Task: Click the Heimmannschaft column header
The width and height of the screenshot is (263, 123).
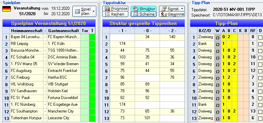Action: [27, 31]
